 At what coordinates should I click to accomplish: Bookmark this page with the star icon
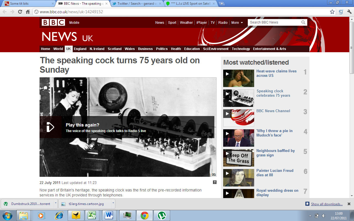coord(332,12)
